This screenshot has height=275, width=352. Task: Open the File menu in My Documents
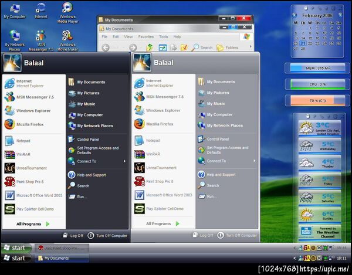pos(104,36)
